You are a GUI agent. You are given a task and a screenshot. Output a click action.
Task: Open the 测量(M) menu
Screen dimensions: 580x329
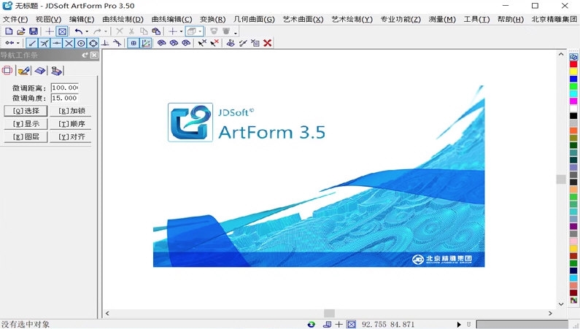[x=442, y=19]
